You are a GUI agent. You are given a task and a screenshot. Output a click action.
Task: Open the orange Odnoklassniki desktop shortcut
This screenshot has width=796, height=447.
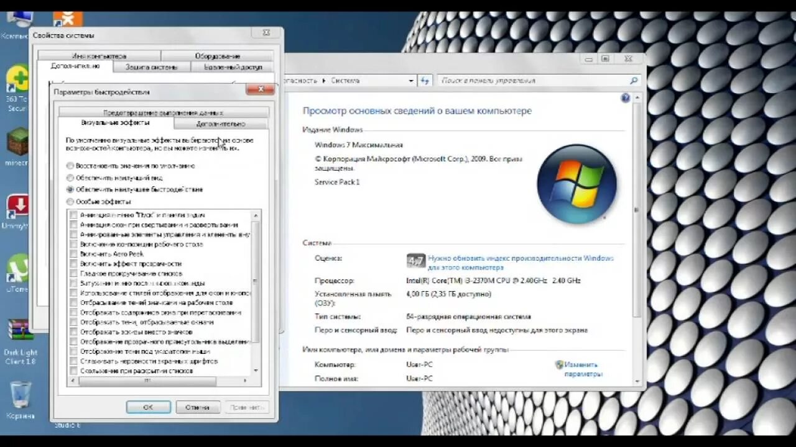click(68, 19)
